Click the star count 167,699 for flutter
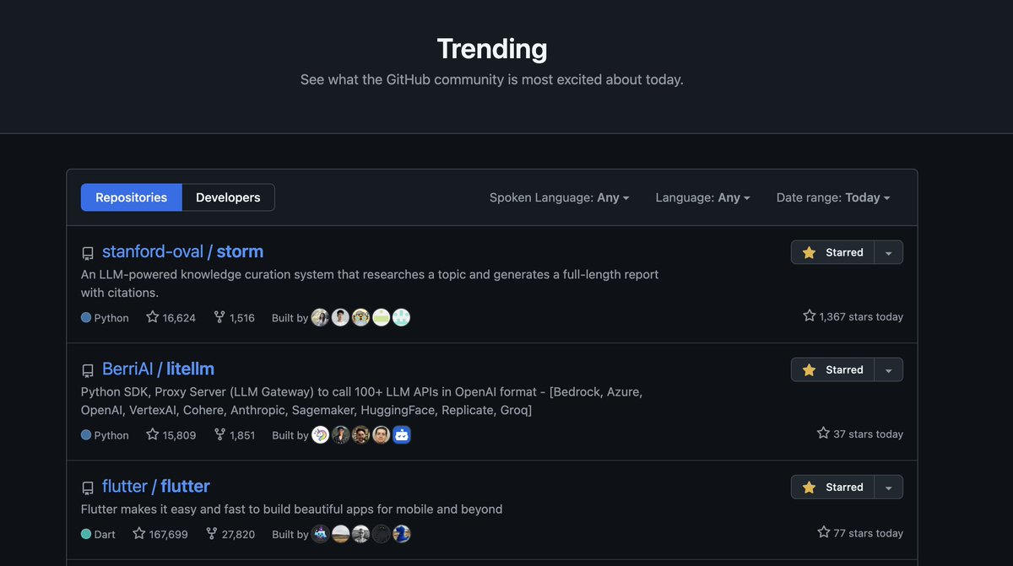This screenshot has width=1013, height=566. pyautogui.click(x=160, y=534)
